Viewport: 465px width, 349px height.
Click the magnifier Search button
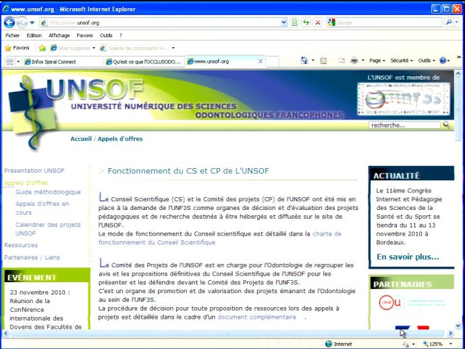pos(449,22)
